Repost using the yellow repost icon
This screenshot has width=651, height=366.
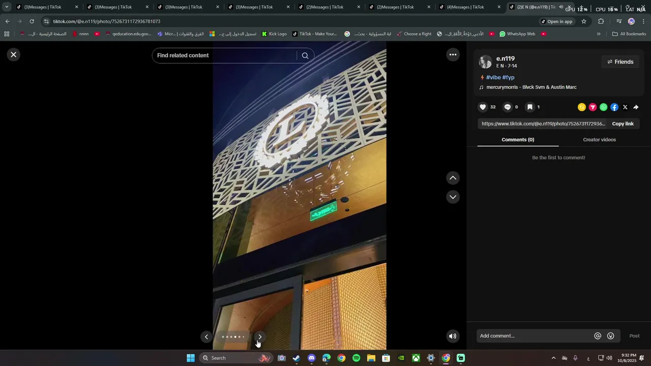click(582, 107)
